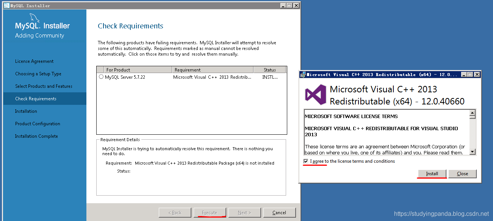Click the INSTL... status cell

270,77
